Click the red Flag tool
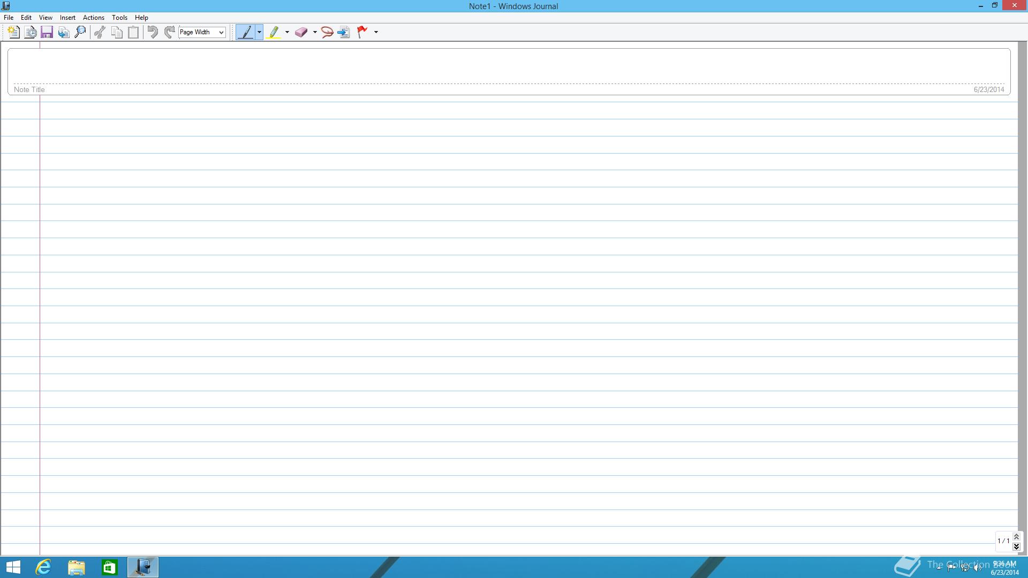 click(x=362, y=32)
